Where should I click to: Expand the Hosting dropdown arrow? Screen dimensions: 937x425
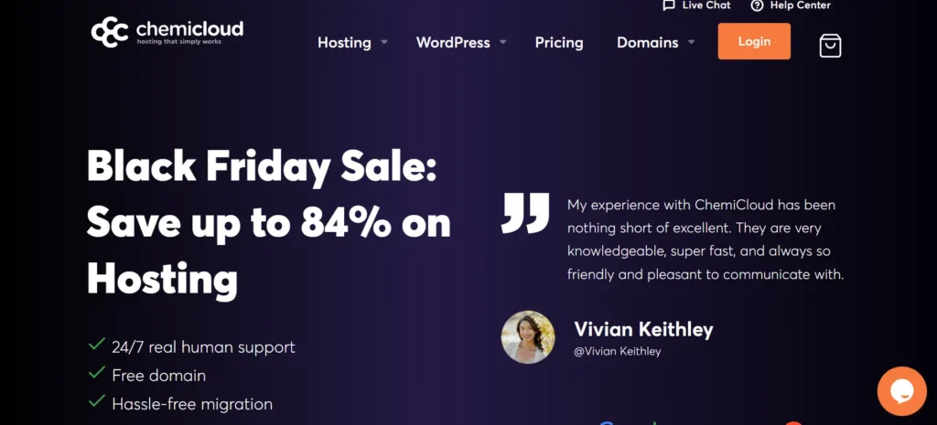(384, 42)
